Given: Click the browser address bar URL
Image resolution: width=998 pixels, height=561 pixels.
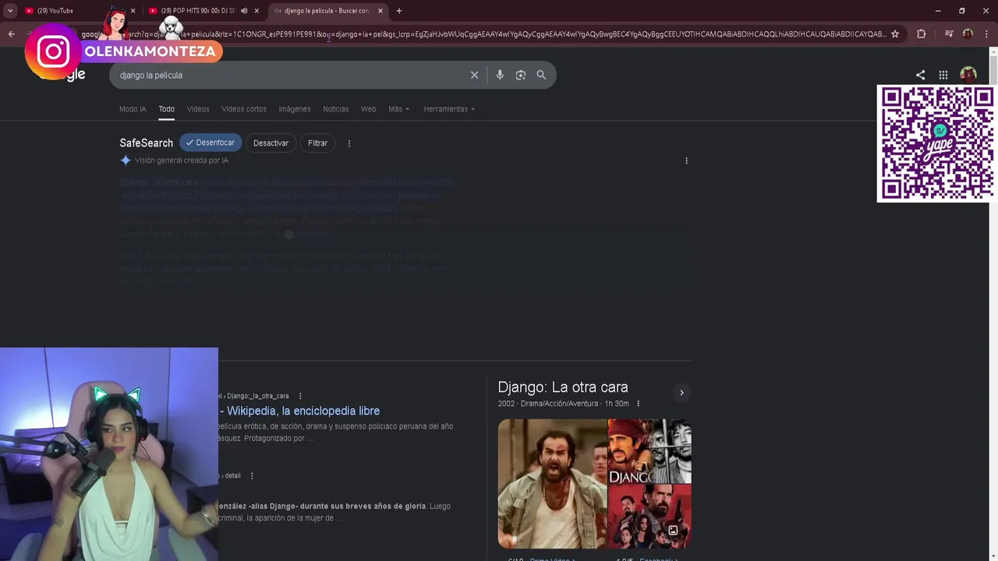Looking at the screenshot, I should click(x=483, y=34).
